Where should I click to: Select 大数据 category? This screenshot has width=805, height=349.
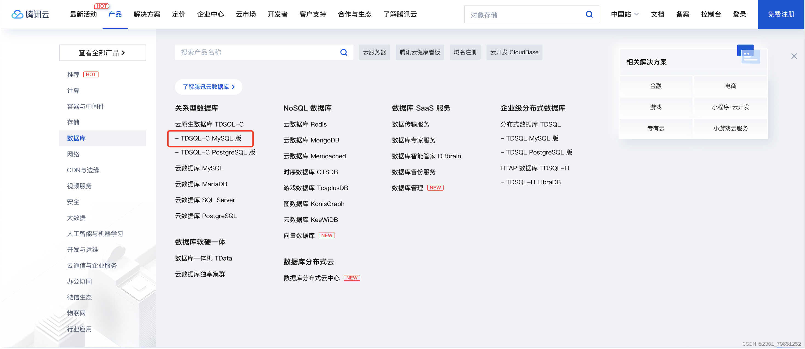[x=76, y=218]
